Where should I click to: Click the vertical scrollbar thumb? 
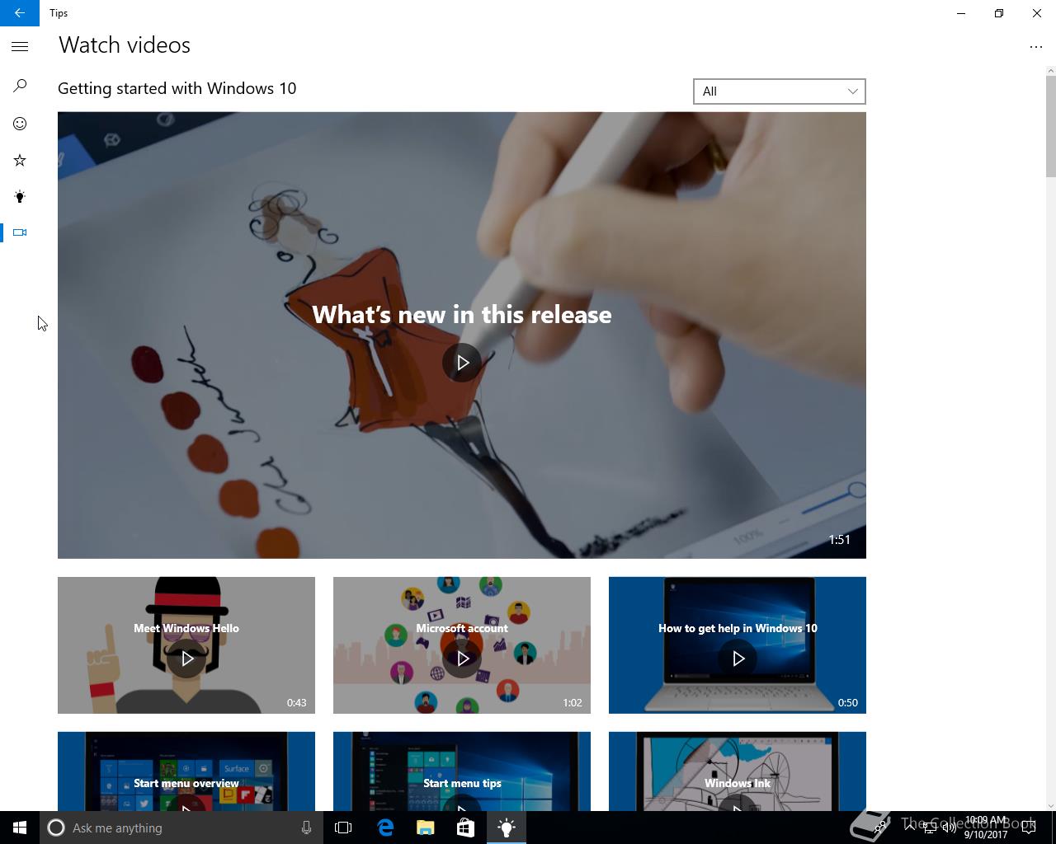(1050, 126)
